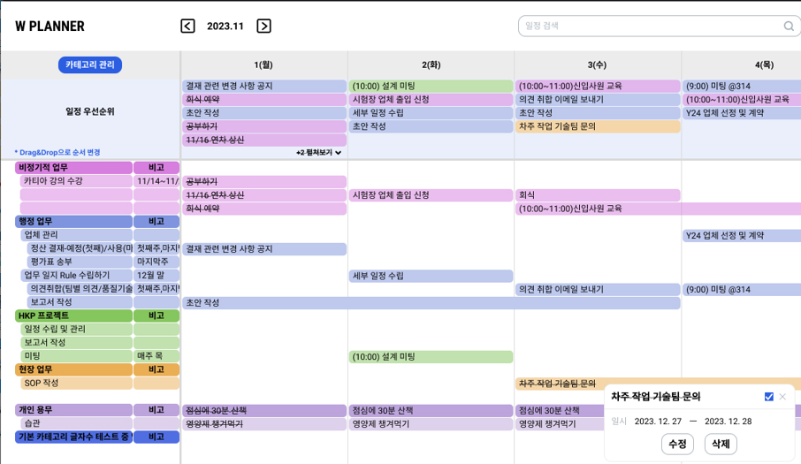Click the 미팅 subcategory under HKP 프로젝트
Viewport: 801px width, 464px height.
pos(76,356)
